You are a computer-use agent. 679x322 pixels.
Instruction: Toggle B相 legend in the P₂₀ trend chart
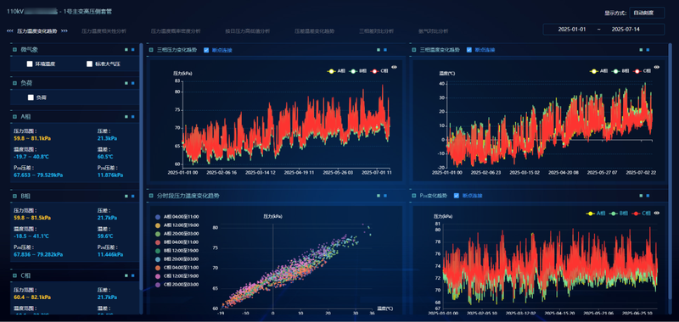point(619,213)
